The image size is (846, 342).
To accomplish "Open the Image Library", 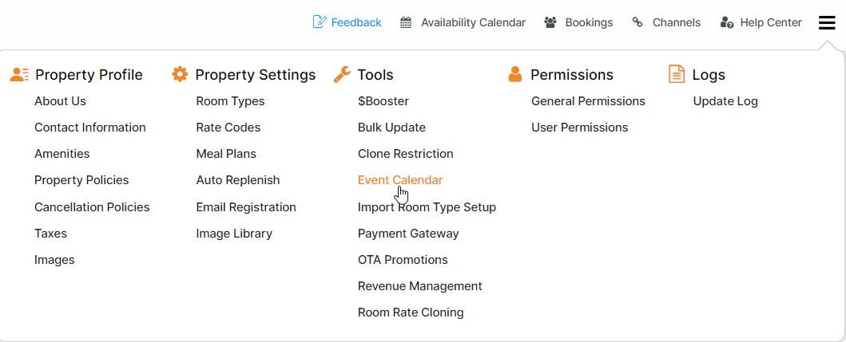I will pos(234,234).
